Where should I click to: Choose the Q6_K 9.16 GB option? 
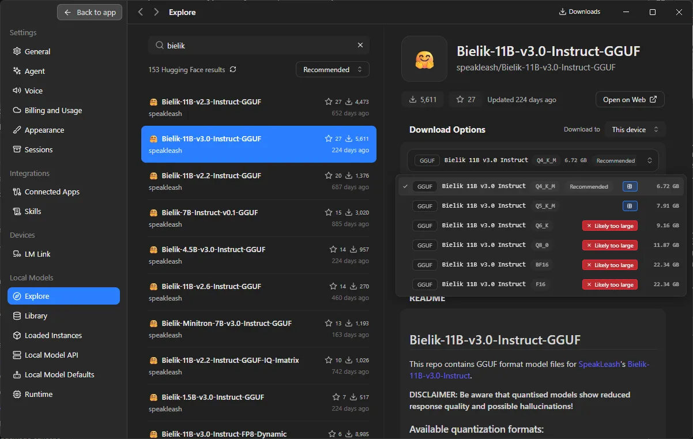(x=540, y=226)
